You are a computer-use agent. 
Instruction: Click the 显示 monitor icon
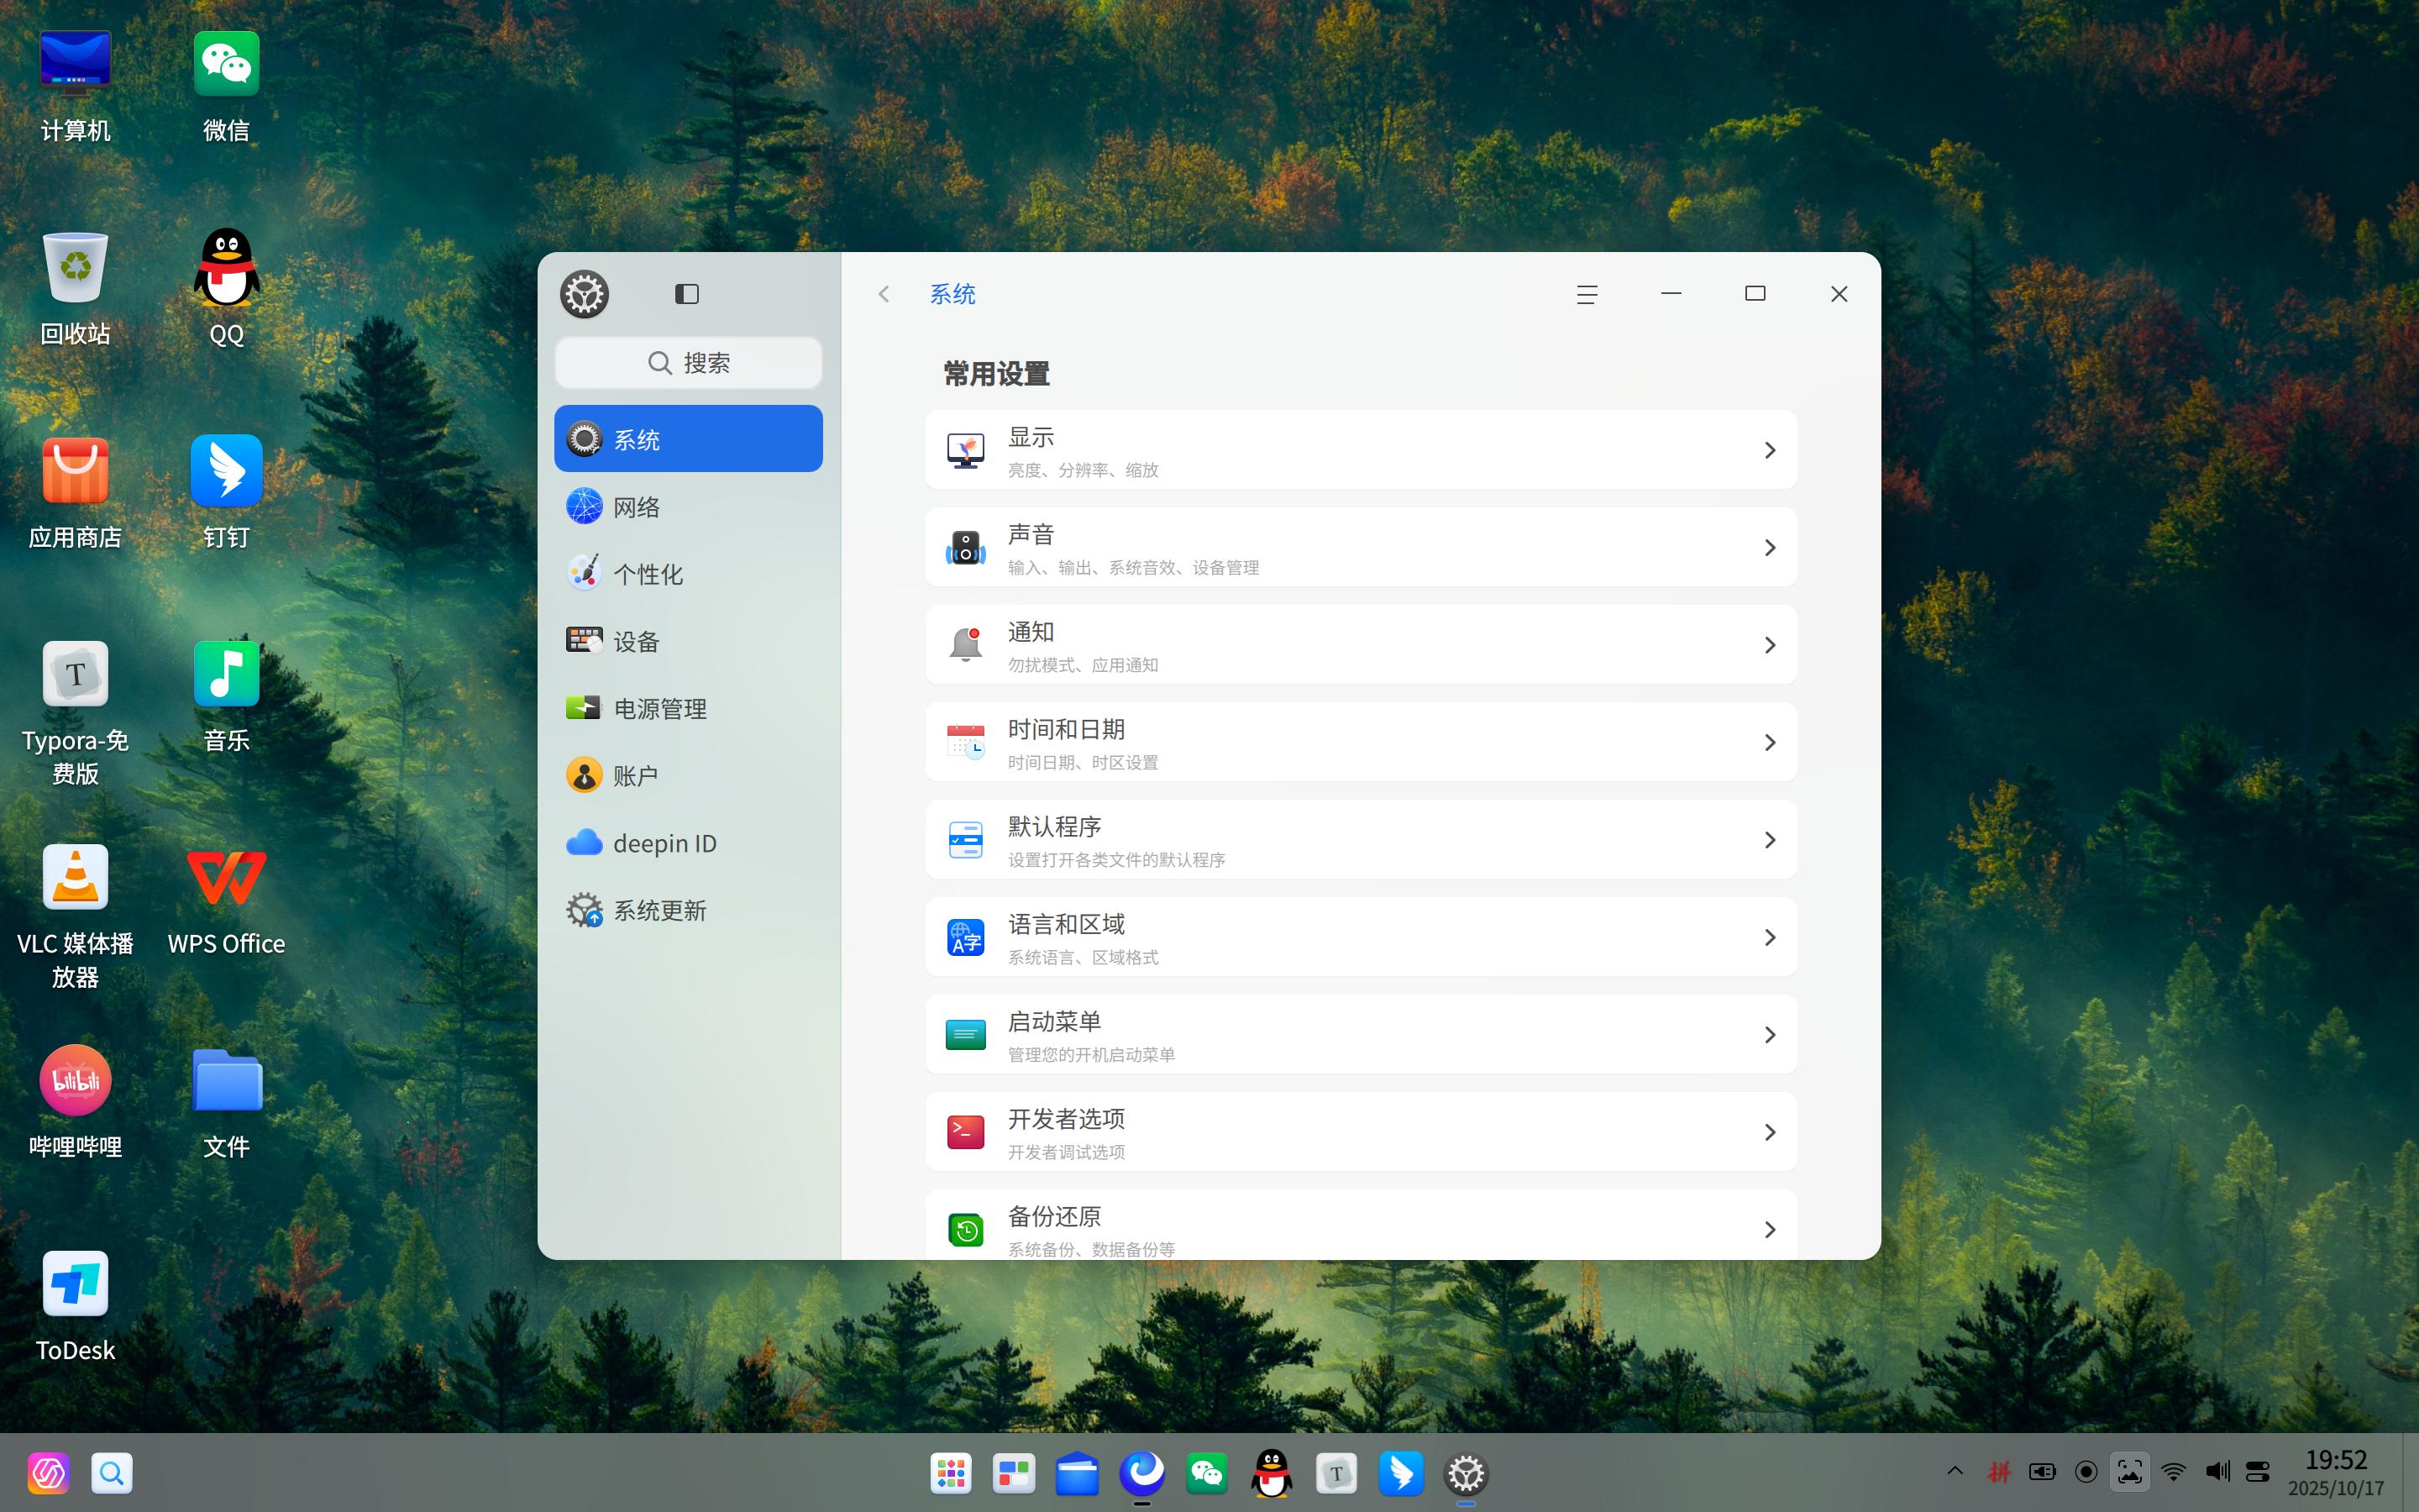[x=966, y=450]
